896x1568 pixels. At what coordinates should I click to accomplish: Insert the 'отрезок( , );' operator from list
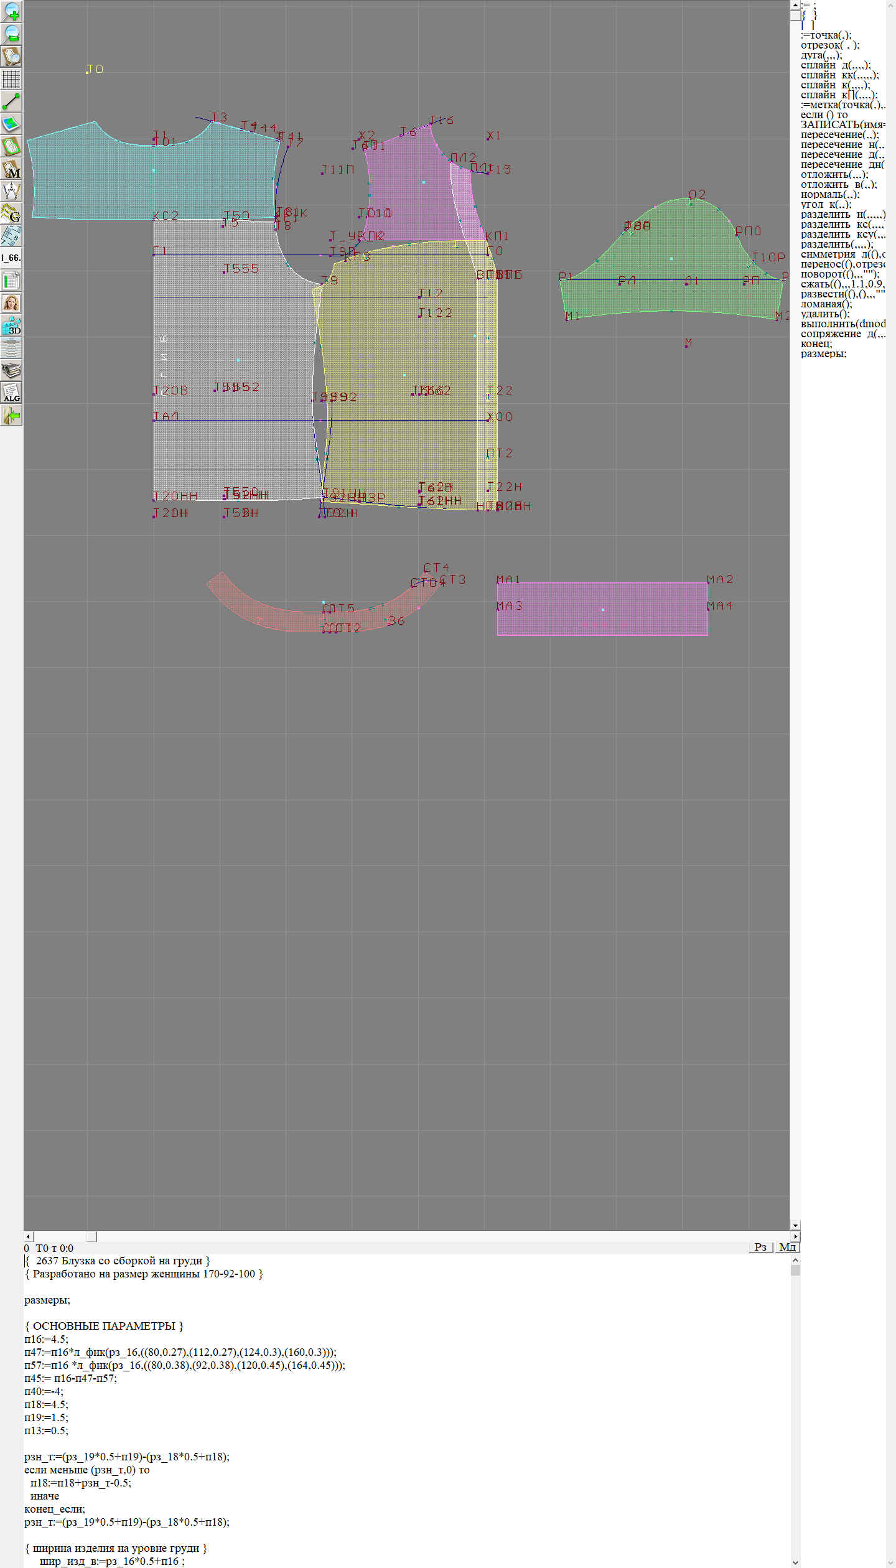(x=830, y=45)
